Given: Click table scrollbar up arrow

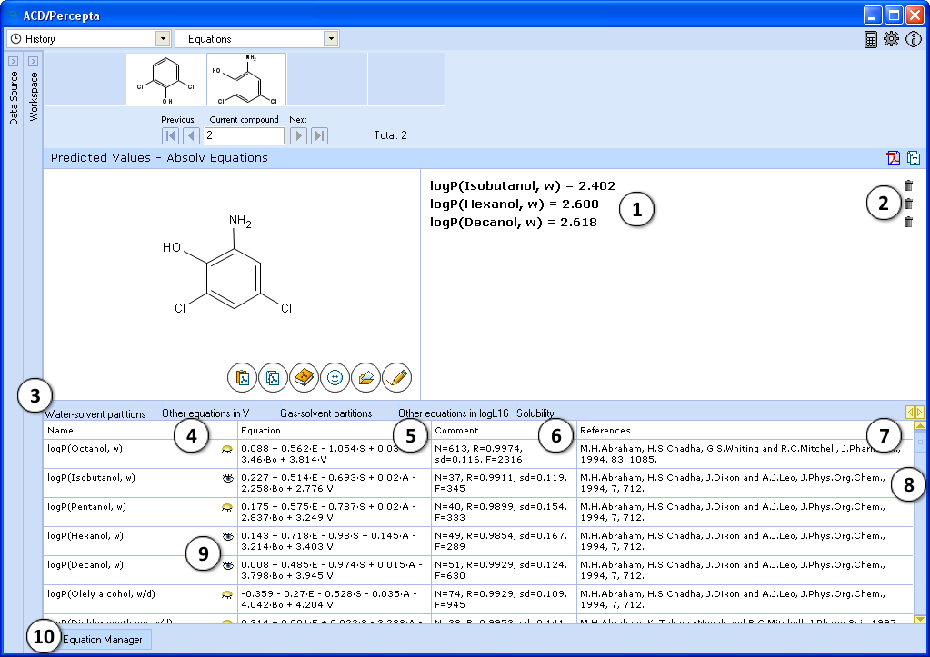Looking at the screenshot, I should click(920, 426).
